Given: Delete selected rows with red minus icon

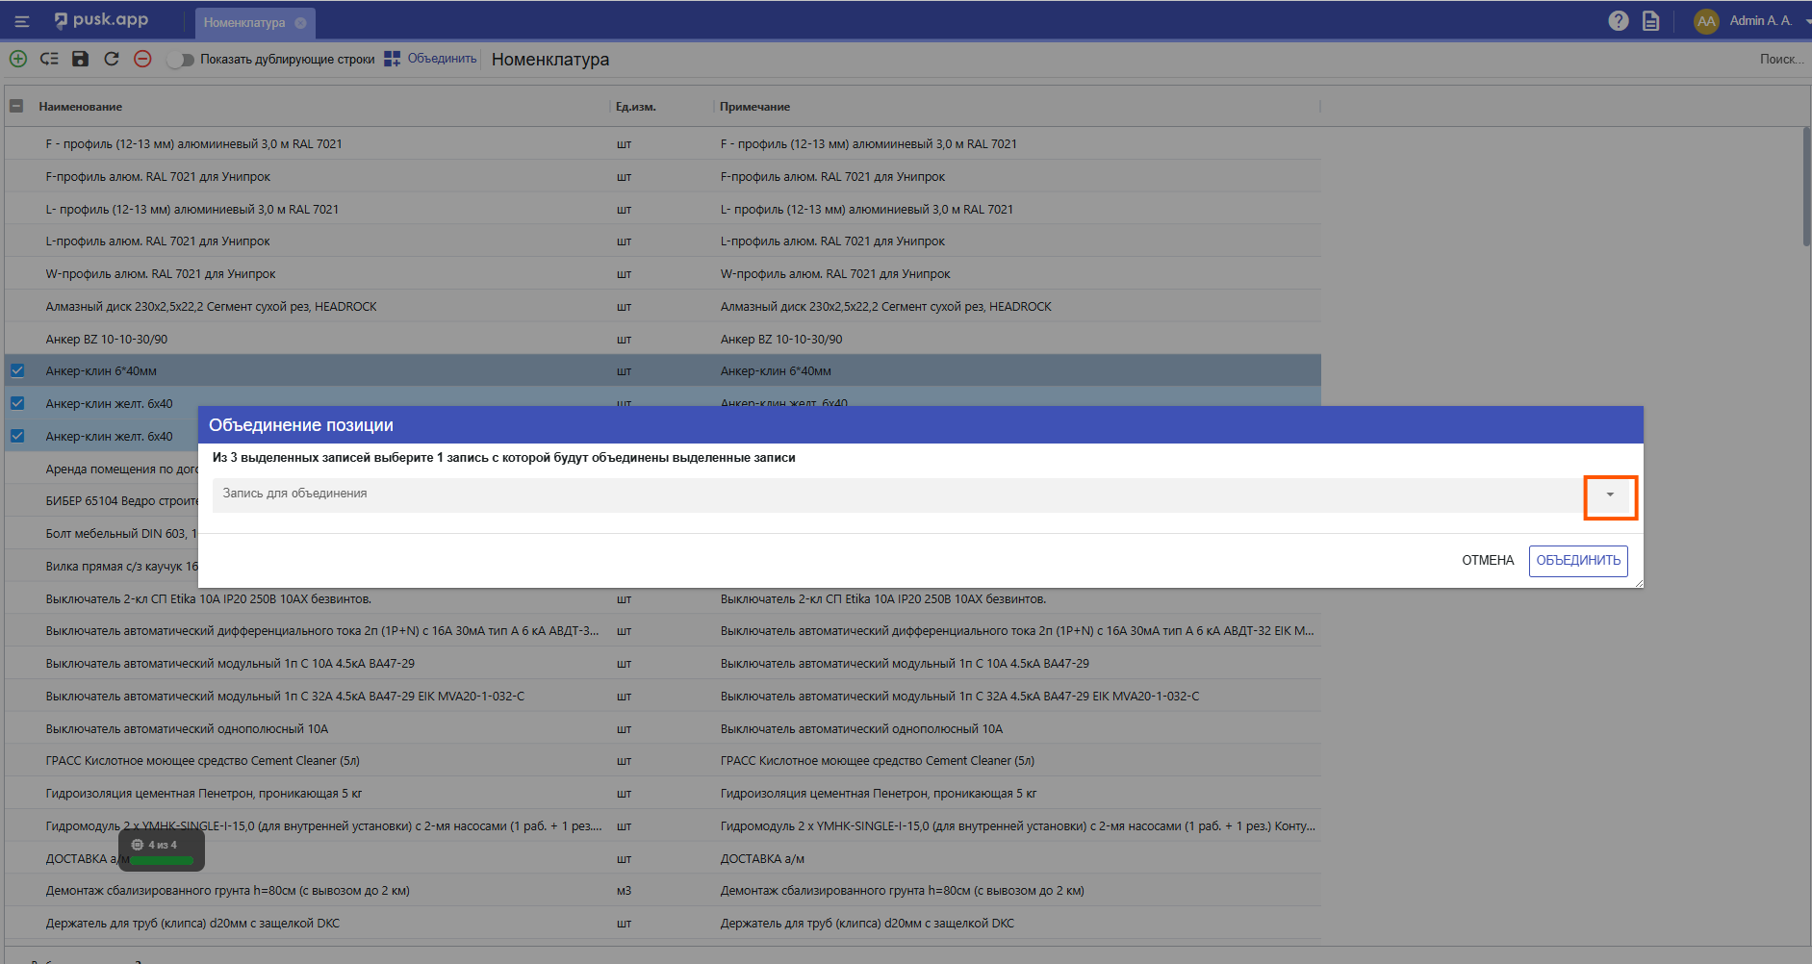Looking at the screenshot, I should 142,59.
